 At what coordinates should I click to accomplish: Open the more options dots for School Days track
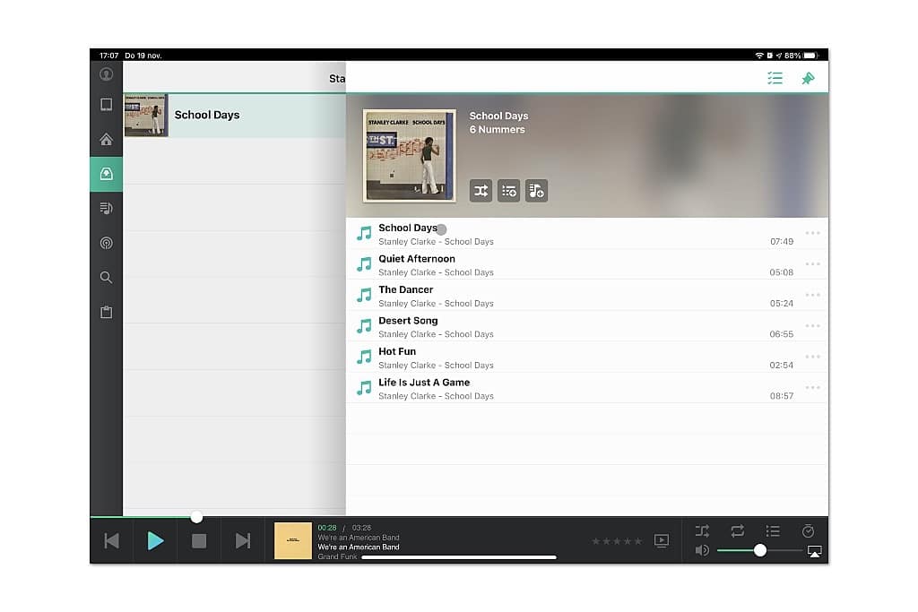[x=812, y=233]
